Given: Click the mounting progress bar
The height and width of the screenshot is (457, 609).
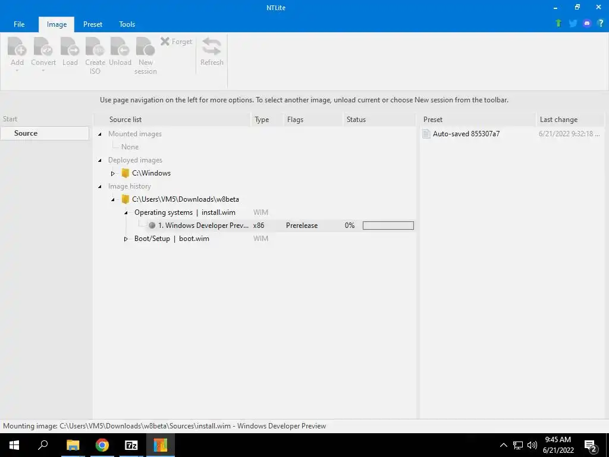Looking at the screenshot, I should [x=388, y=226].
